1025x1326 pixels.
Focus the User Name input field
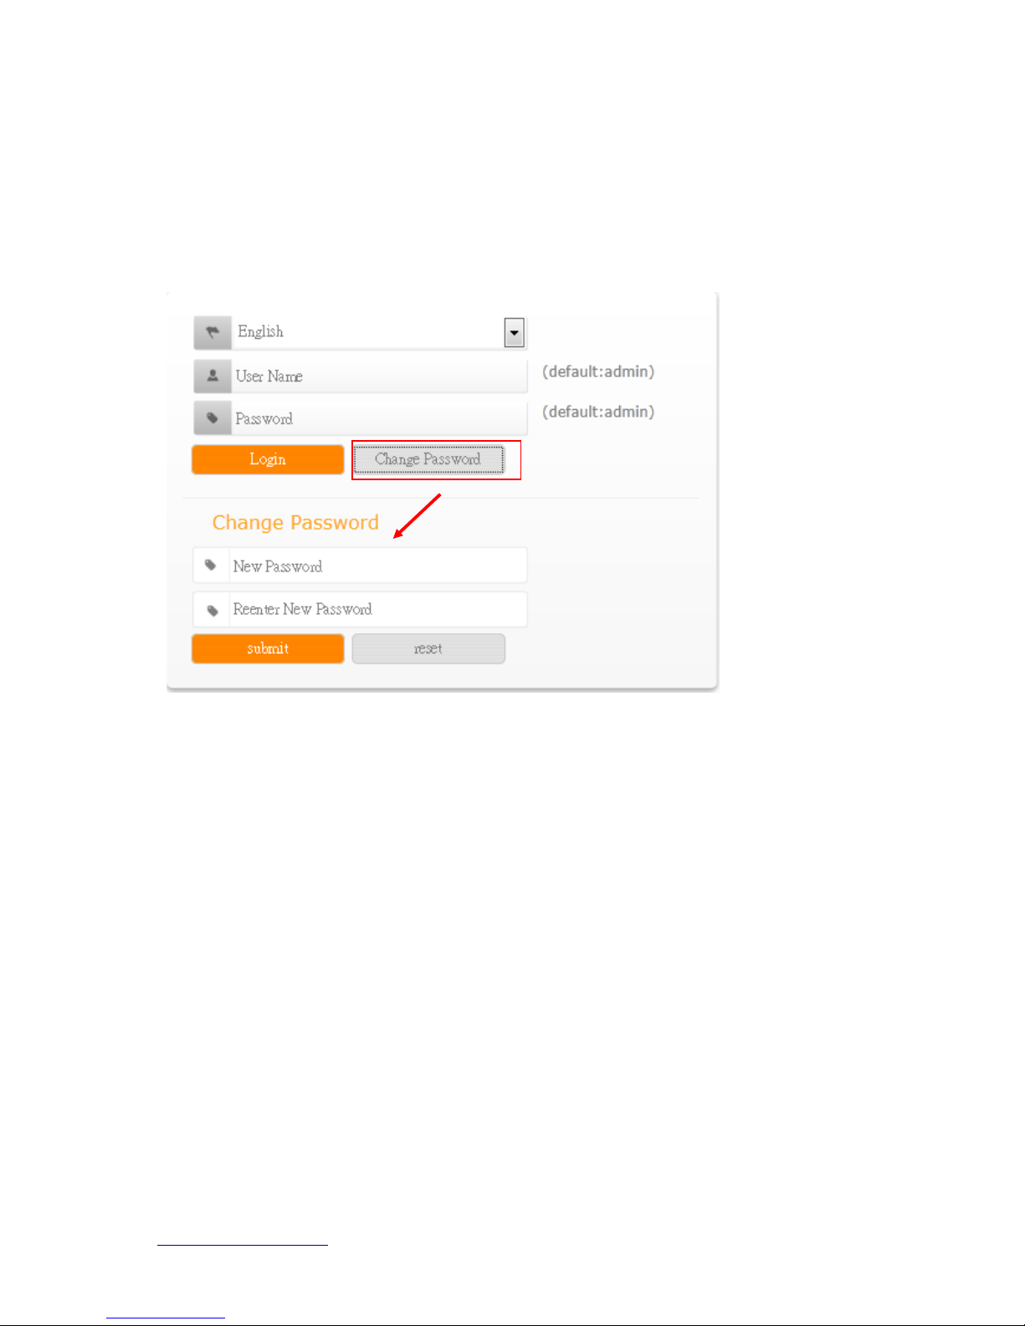[379, 376]
